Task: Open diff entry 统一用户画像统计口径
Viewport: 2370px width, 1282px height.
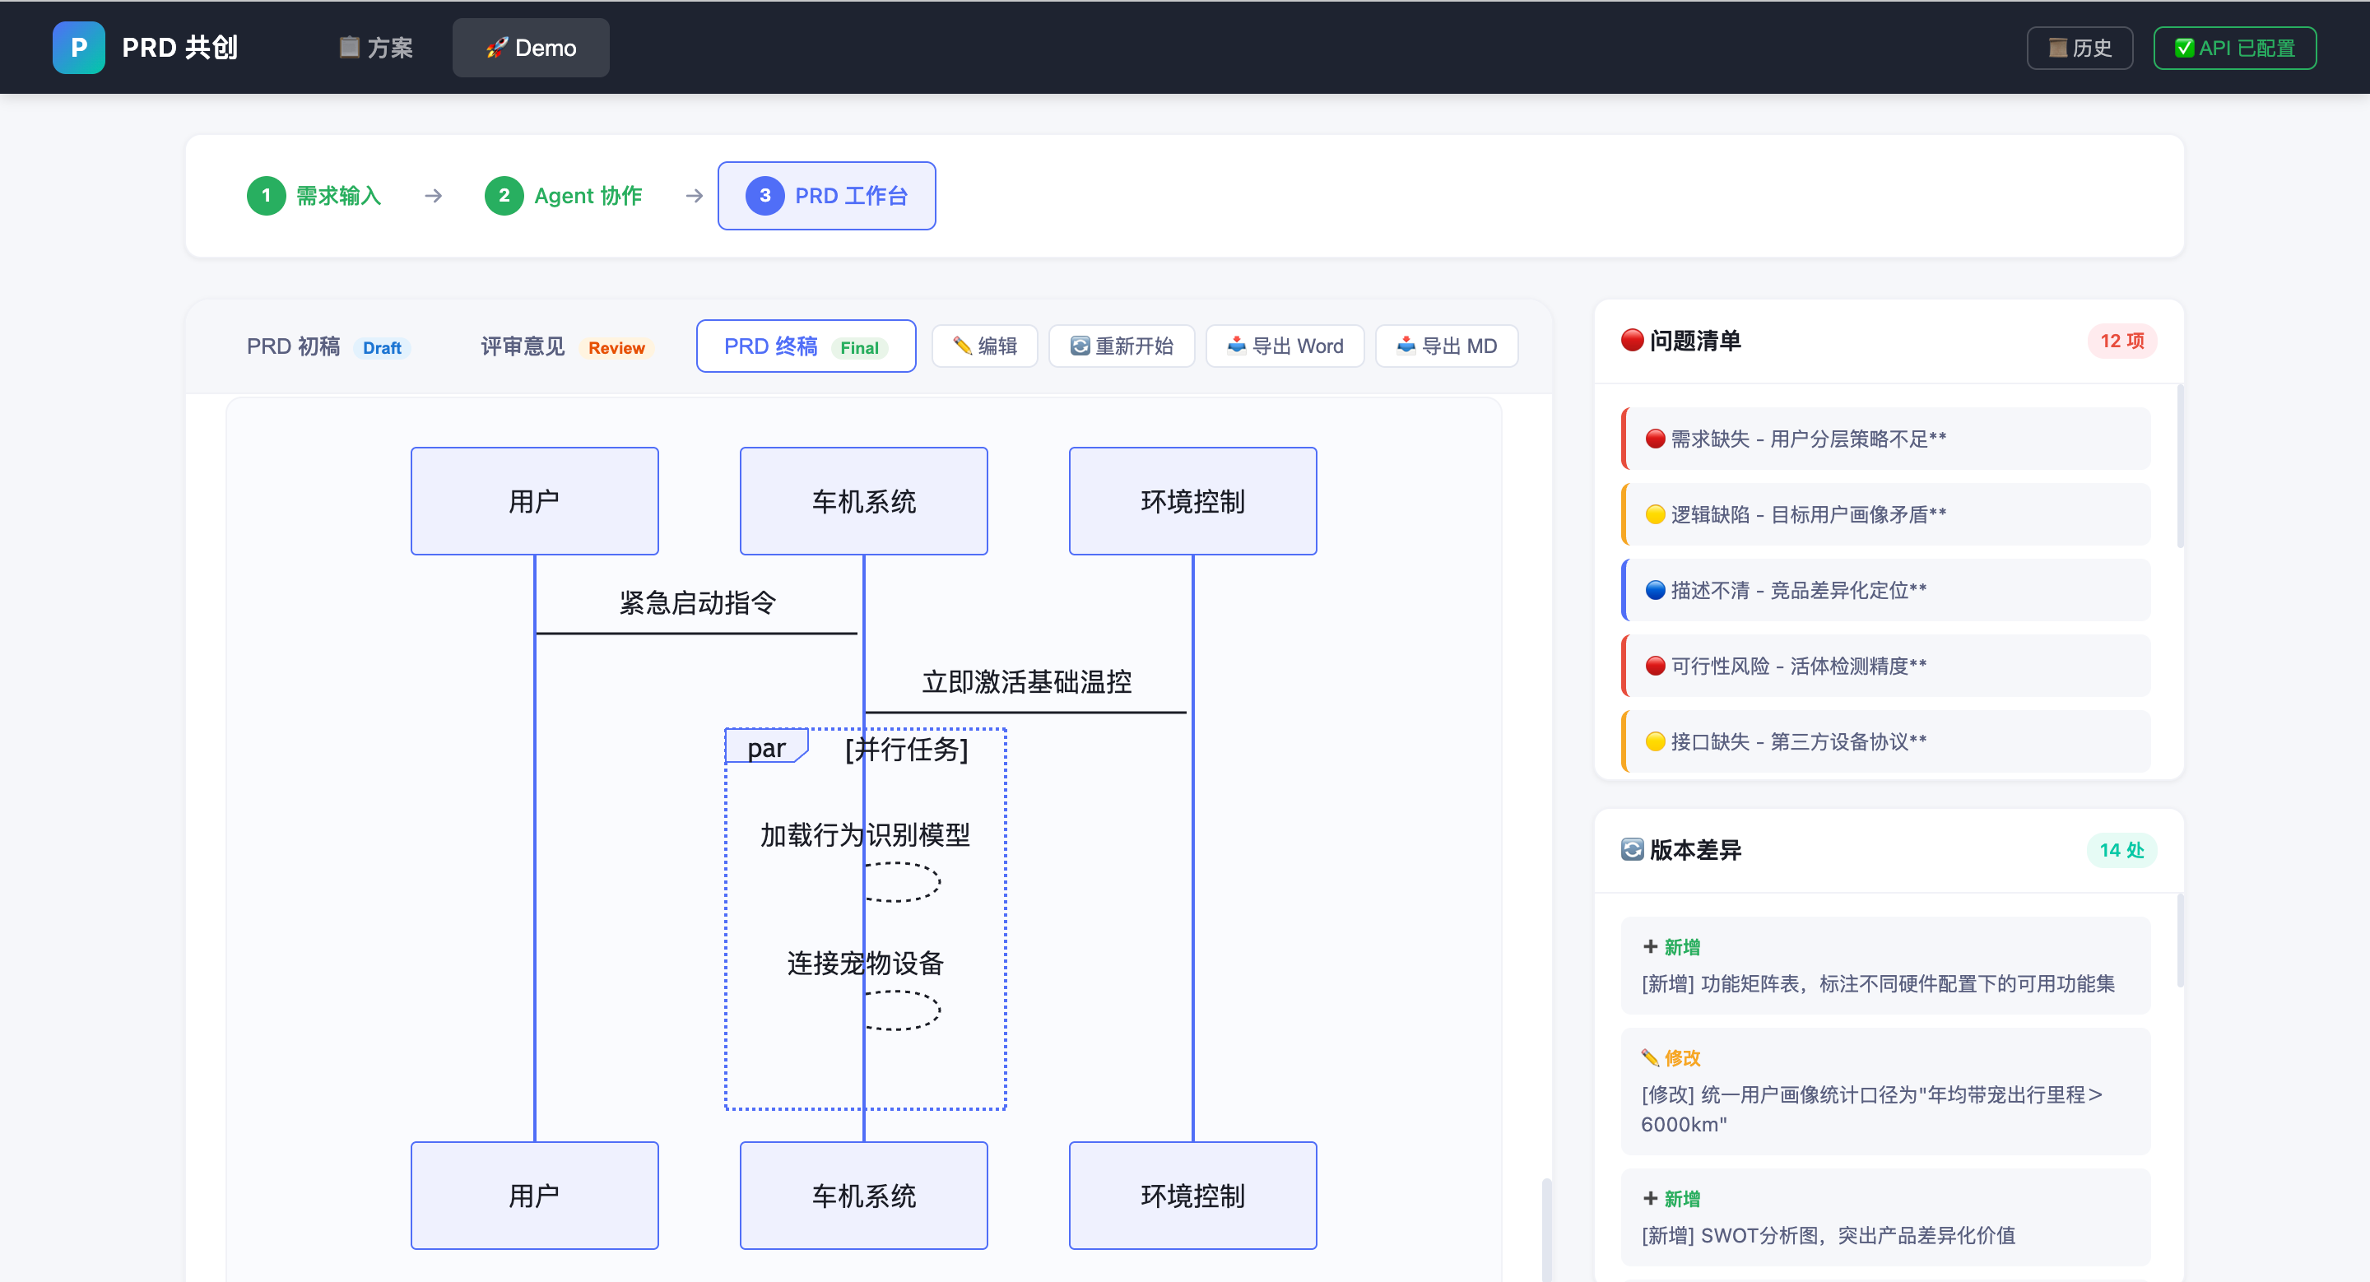Action: pyautogui.click(x=1886, y=1092)
